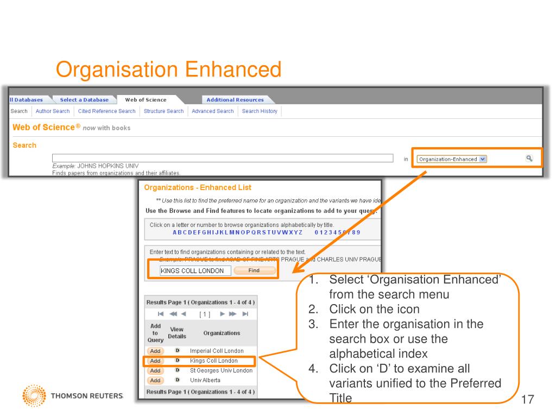Click the Univ Alberta text
556x417 pixels.
click(205, 380)
